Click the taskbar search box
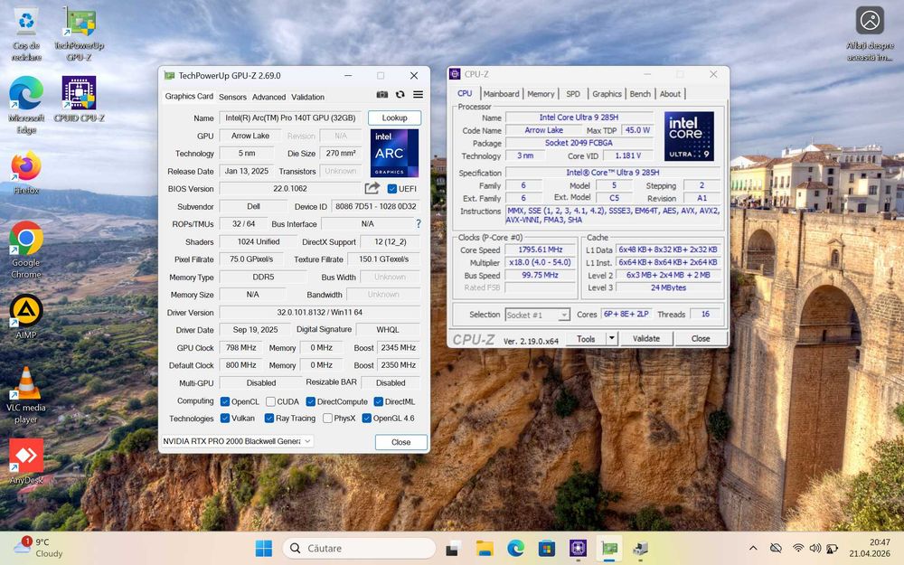 [x=359, y=548]
